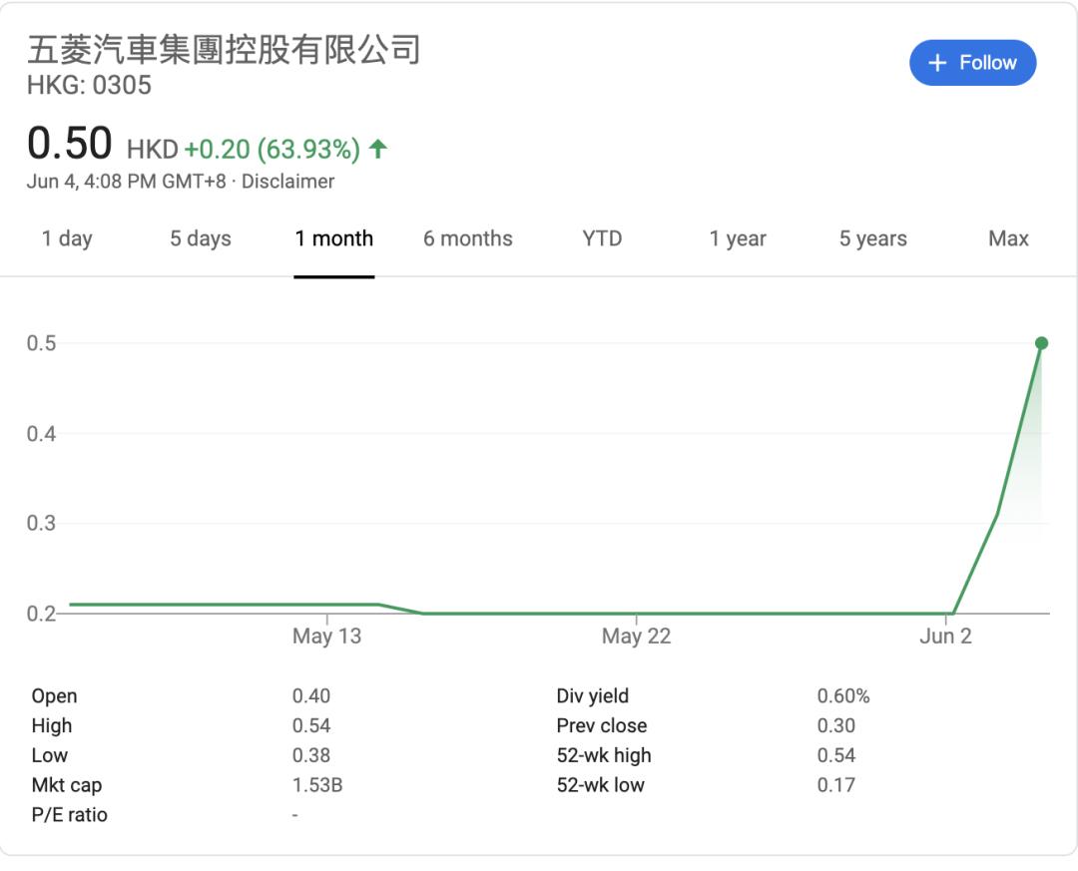This screenshot has width=1078, height=871.
Task: Select the active 1 month tab
Action: tap(333, 238)
